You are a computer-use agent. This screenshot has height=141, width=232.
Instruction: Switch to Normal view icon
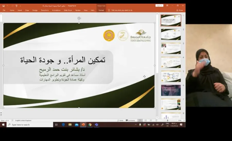coord(140,120)
